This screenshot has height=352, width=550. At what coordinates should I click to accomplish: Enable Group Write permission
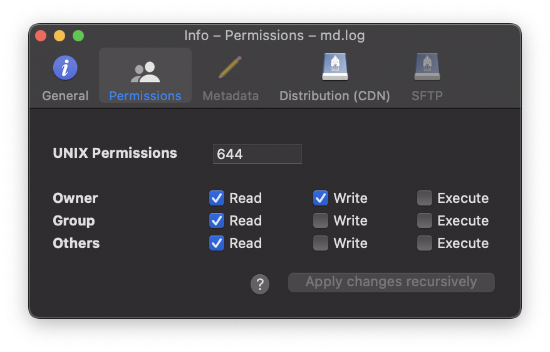pyautogui.click(x=321, y=220)
